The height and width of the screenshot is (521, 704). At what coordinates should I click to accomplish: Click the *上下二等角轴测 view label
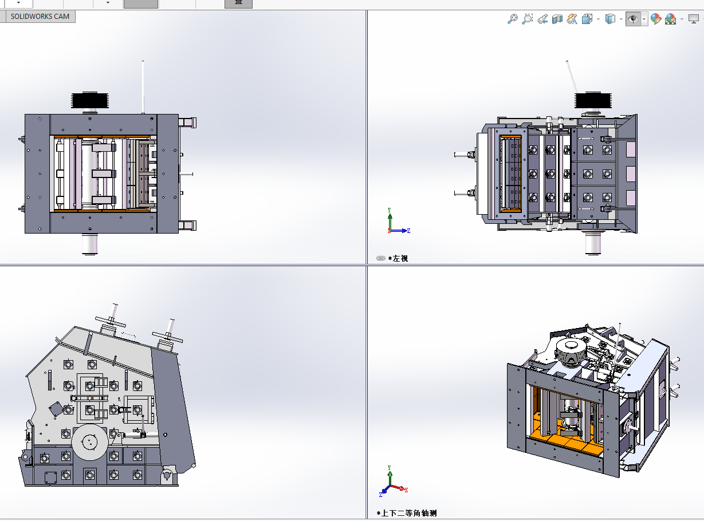(x=407, y=513)
